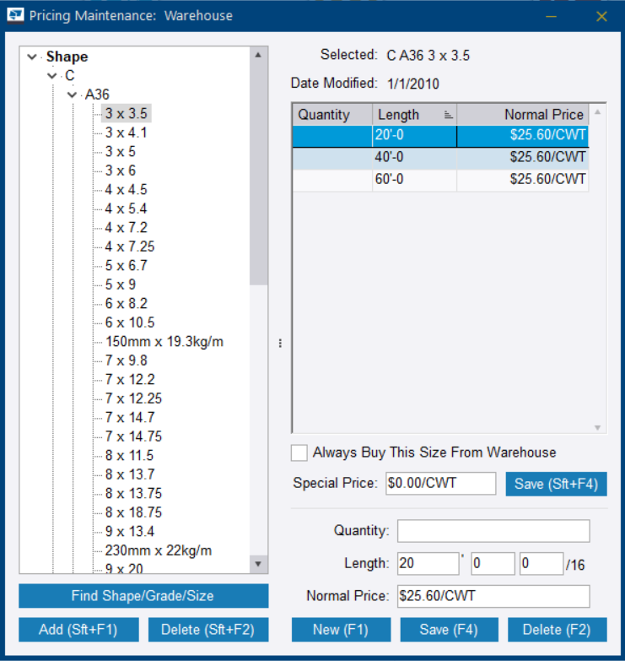The width and height of the screenshot is (625, 661).
Task: Select size 4 x 7.2 in tree
Action: (x=126, y=228)
